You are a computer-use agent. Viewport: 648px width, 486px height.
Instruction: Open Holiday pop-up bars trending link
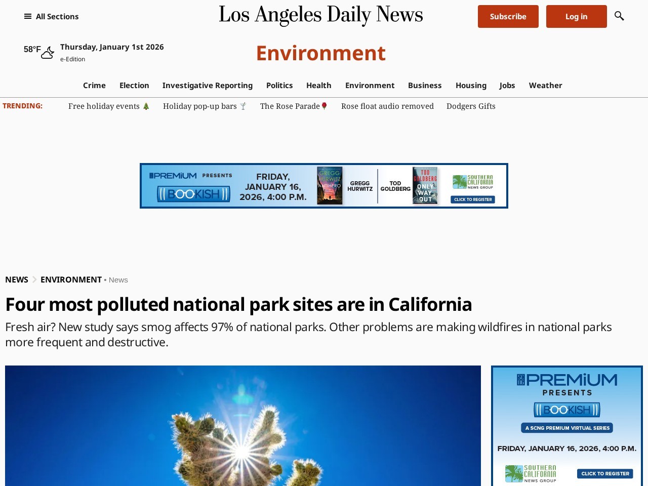pos(204,106)
